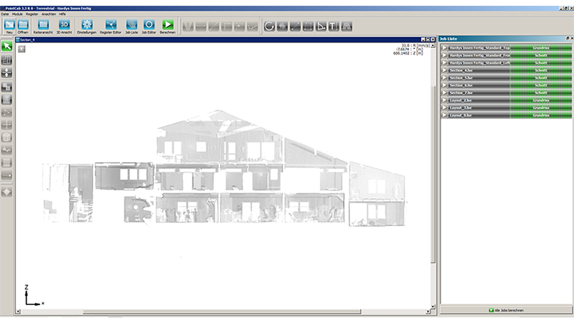
Task: Expand the Layout_2 job arrow
Action: point(444,100)
